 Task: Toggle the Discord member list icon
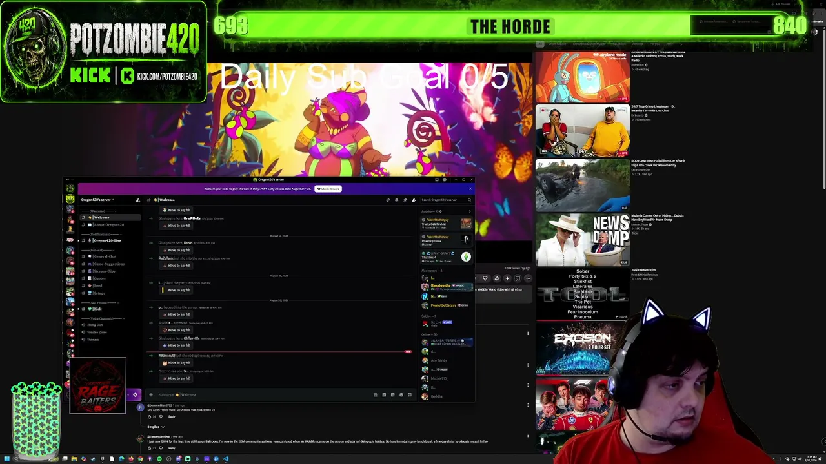tap(414, 200)
